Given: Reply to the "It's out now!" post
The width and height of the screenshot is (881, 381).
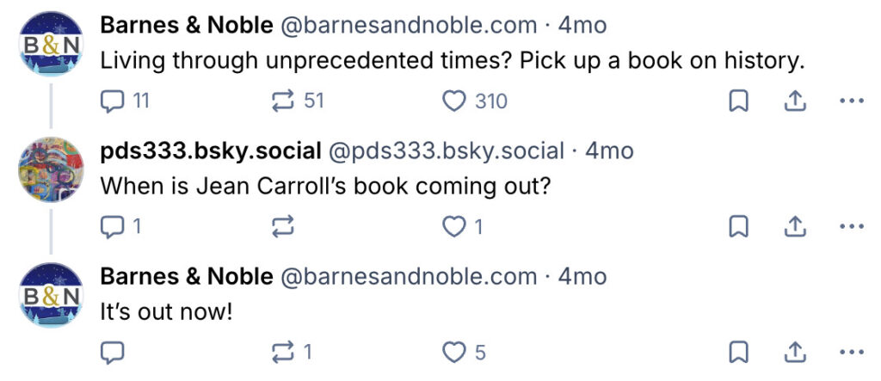Looking at the screenshot, I should pyautogui.click(x=113, y=353).
